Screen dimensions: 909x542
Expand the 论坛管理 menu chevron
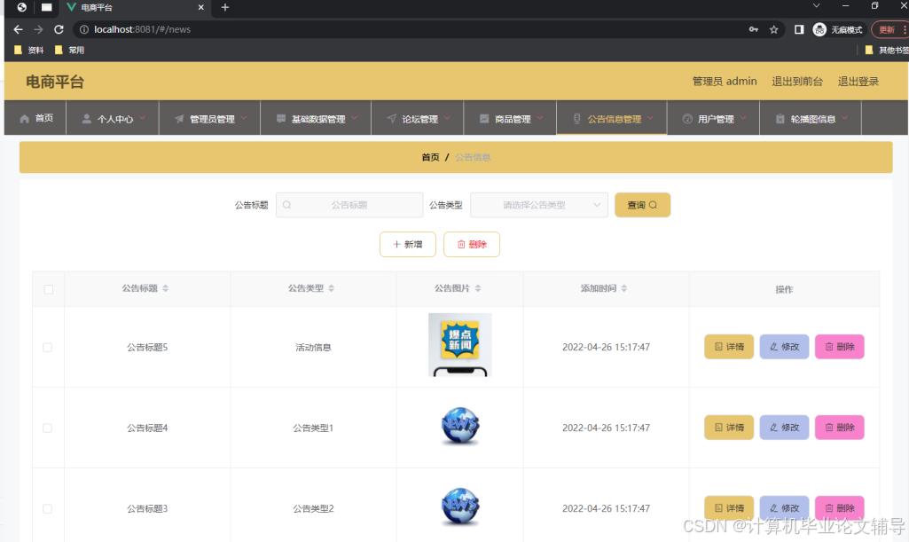[x=448, y=118]
